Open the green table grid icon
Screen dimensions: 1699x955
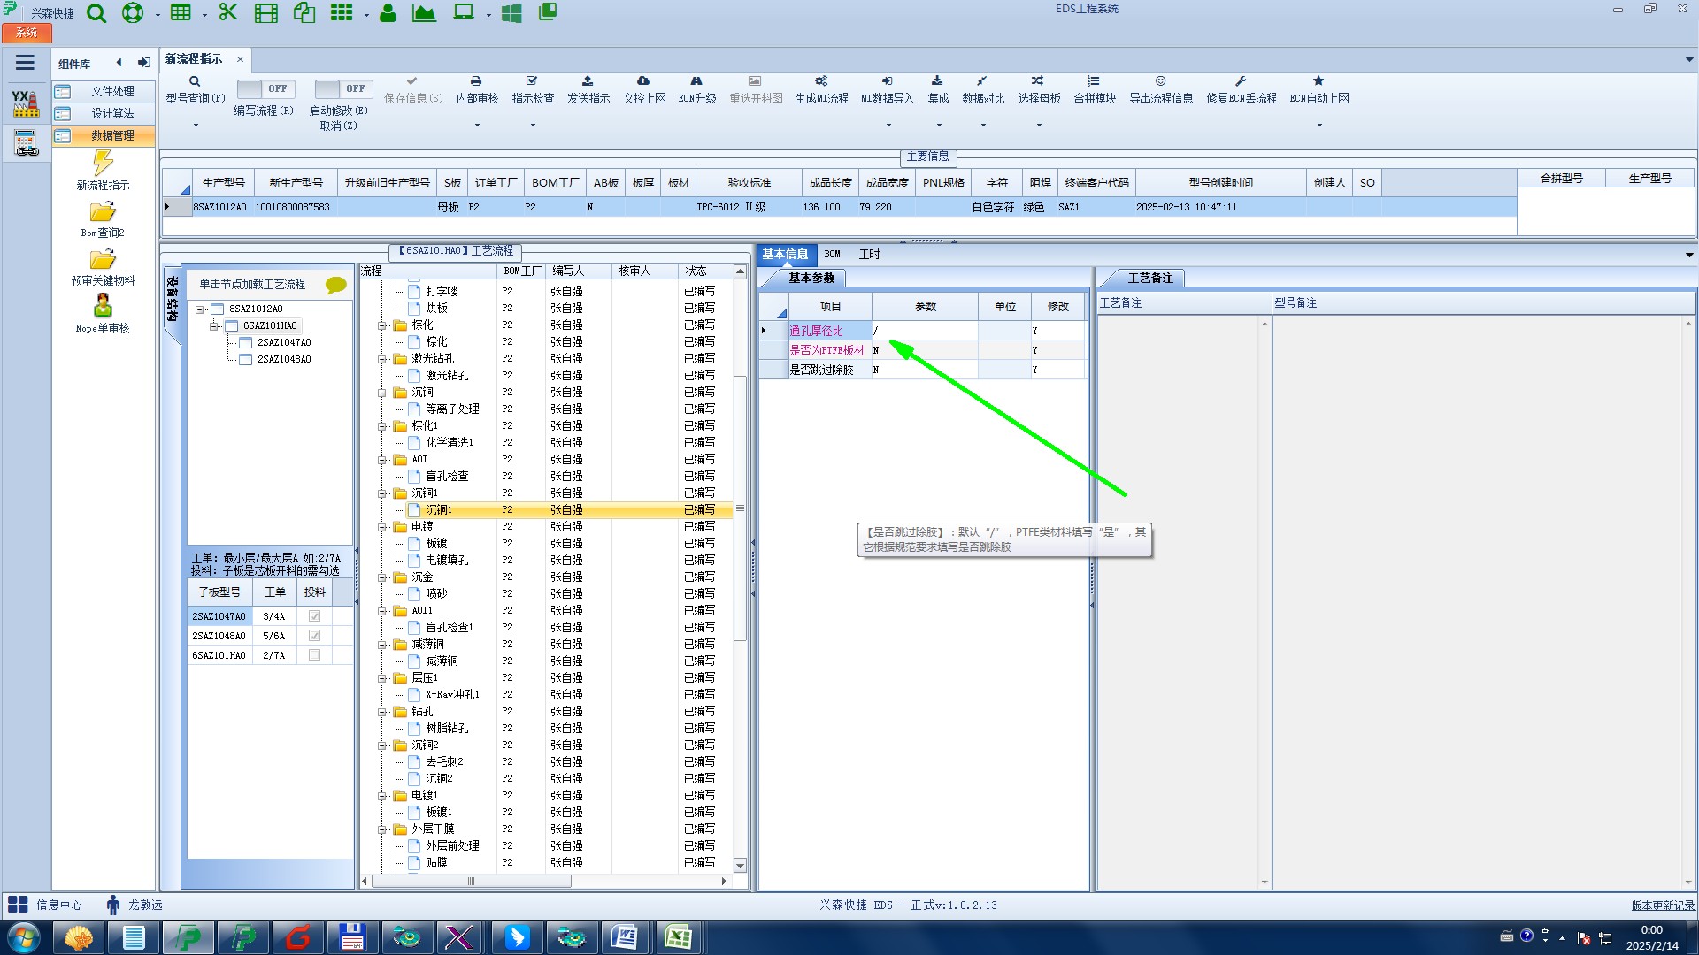click(x=181, y=12)
